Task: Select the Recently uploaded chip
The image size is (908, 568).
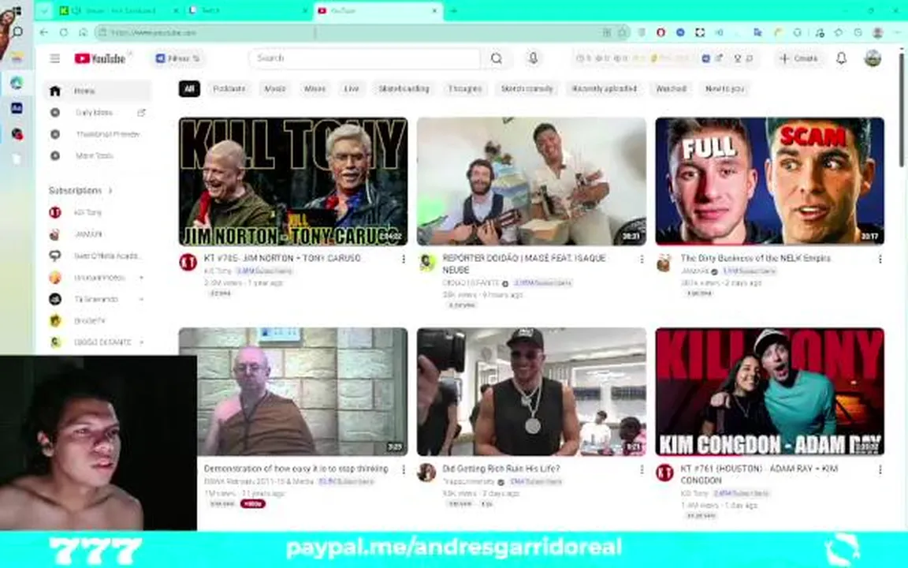Action: (605, 88)
